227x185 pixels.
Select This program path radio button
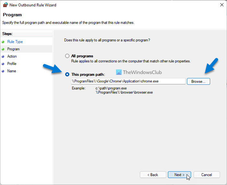pos(67,74)
